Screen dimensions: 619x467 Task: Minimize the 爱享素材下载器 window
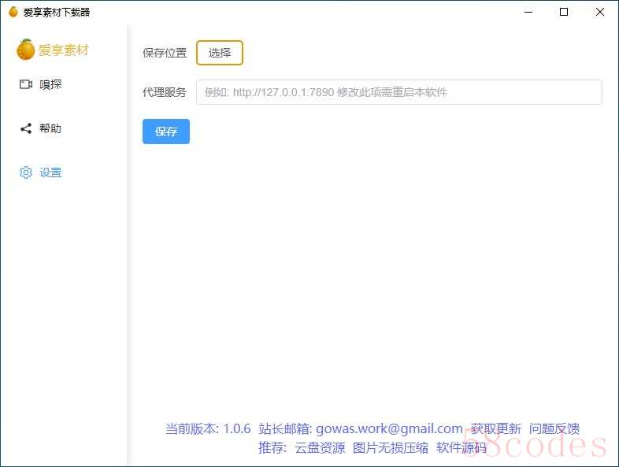pyautogui.click(x=528, y=12)
